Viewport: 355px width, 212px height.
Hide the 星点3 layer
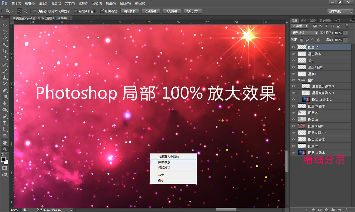[293, 74]
